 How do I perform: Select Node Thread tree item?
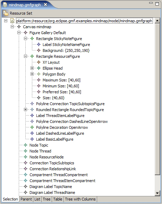coord(40,151)
